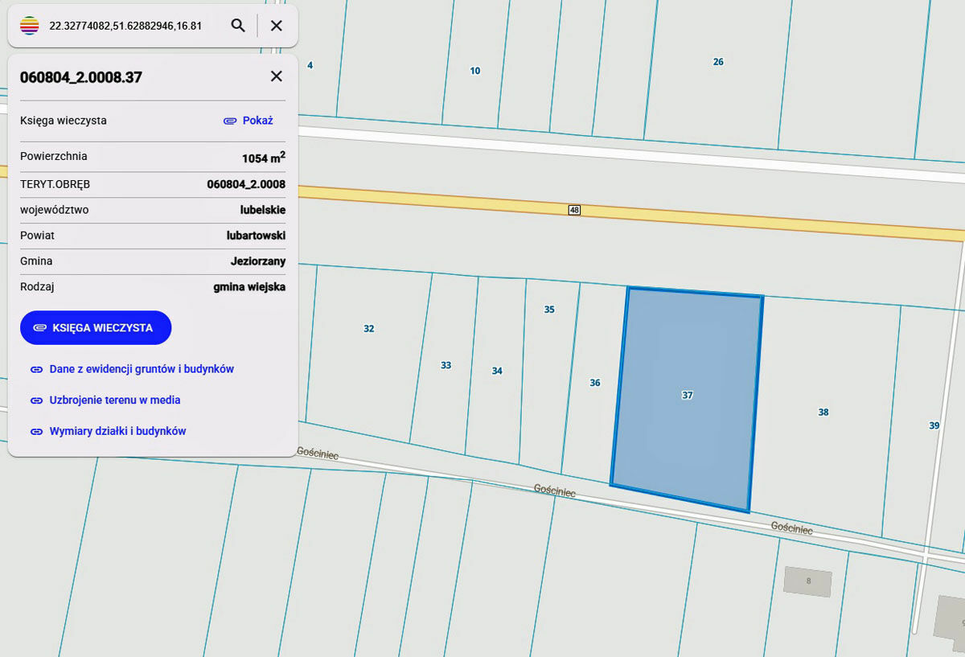Open the Pokaż land register link
Viewport: 965px width, 657px height.
coord(257,121)
